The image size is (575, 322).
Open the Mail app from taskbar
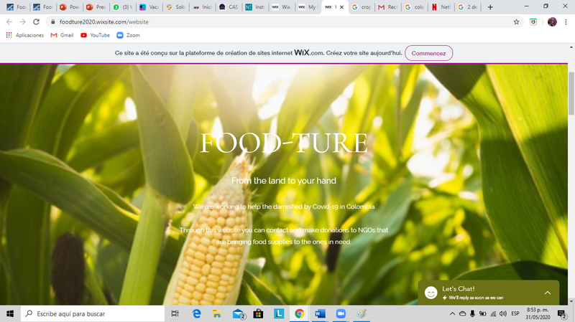239,313
